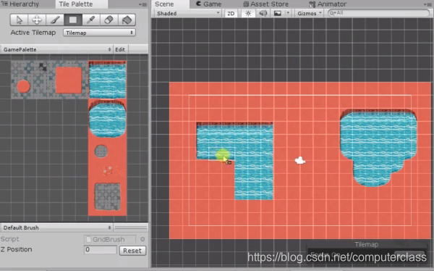The height and width of the screenshot is (271, 434).
Task: Open the GridBrush script object picker
Action: point(142,239)
